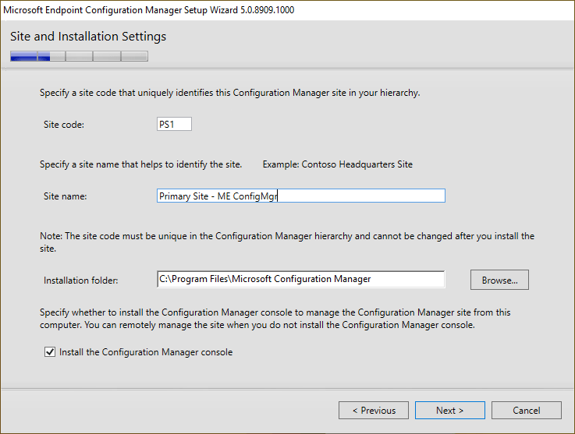The height and width of the screenshot is (434, 575).
Task: Click the second partially filled progress segment
Action: point(51,56)
